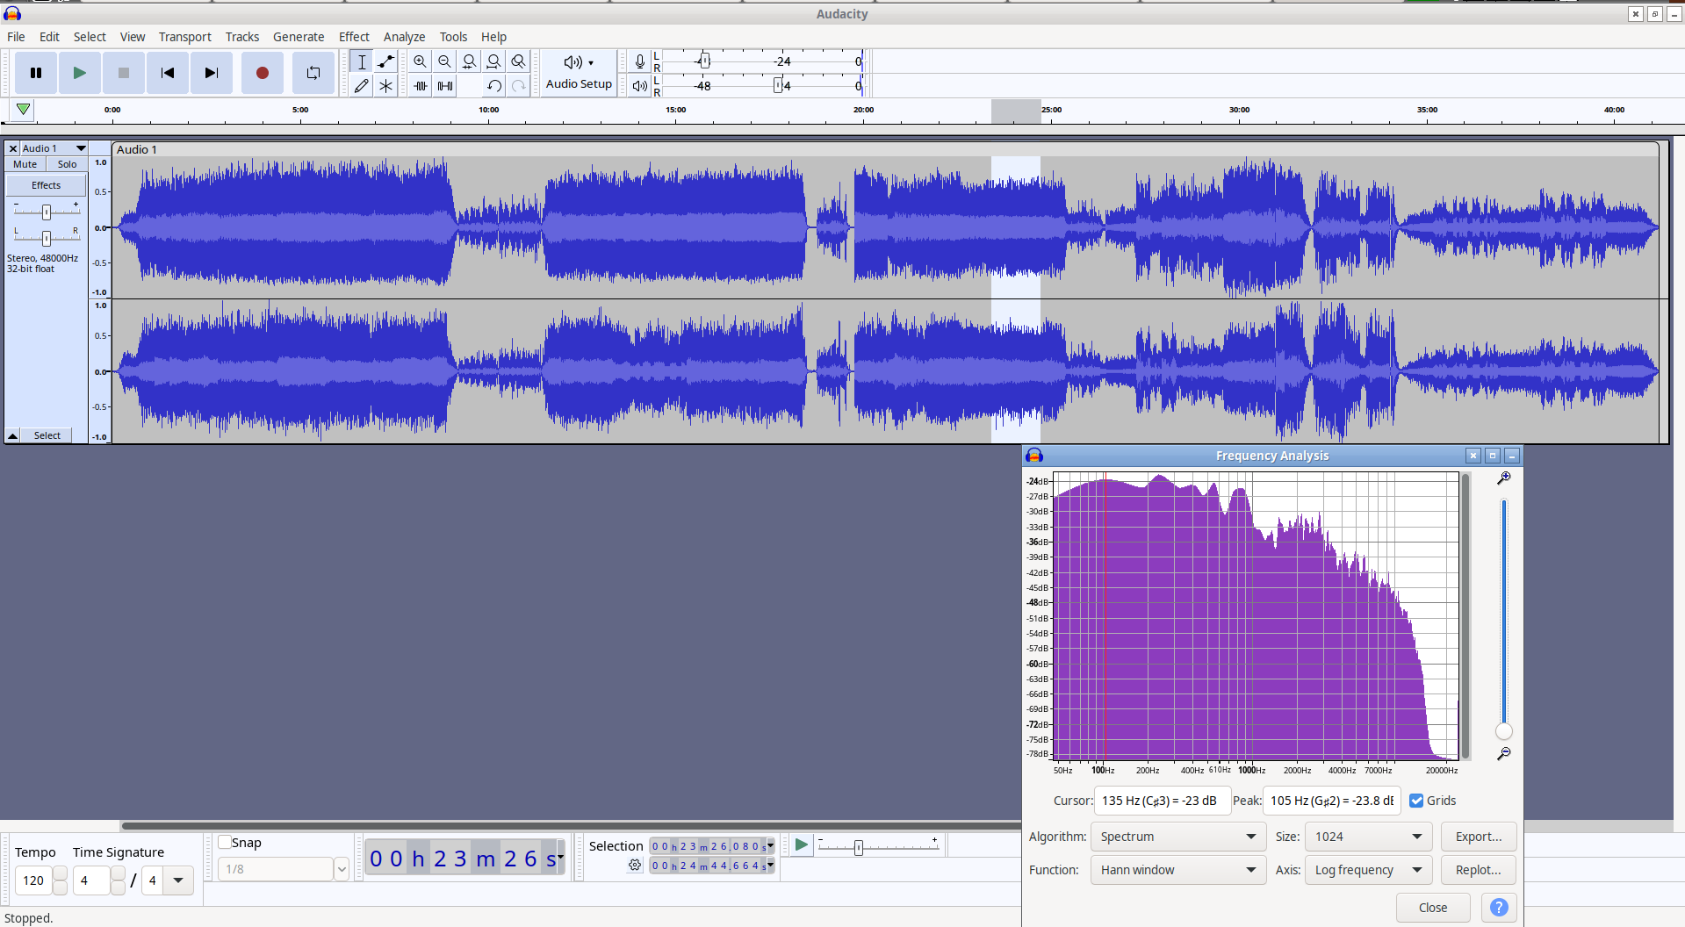Open the Transport menu
This screenshot has height=927, width=1685.
[x=185, y=37]
